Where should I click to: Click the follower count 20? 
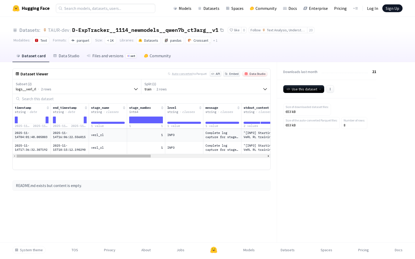click(x=311, y=30)
